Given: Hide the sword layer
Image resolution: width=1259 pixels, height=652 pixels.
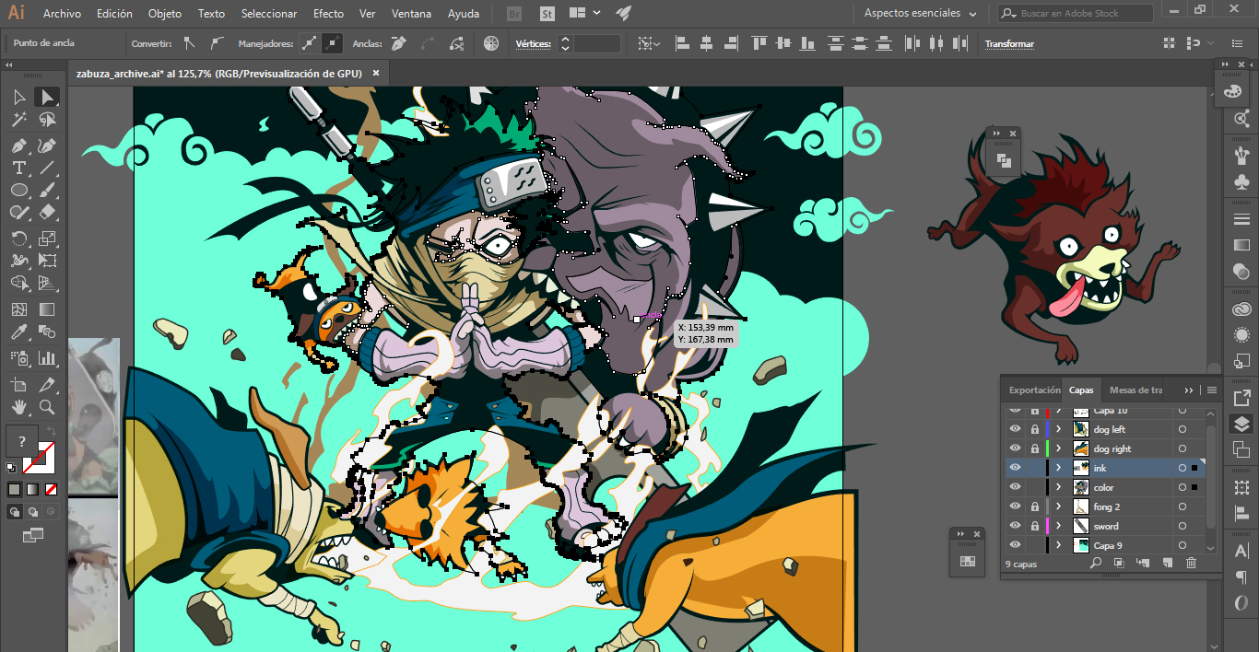Looking at the screenshot, I should (1015, 526).
